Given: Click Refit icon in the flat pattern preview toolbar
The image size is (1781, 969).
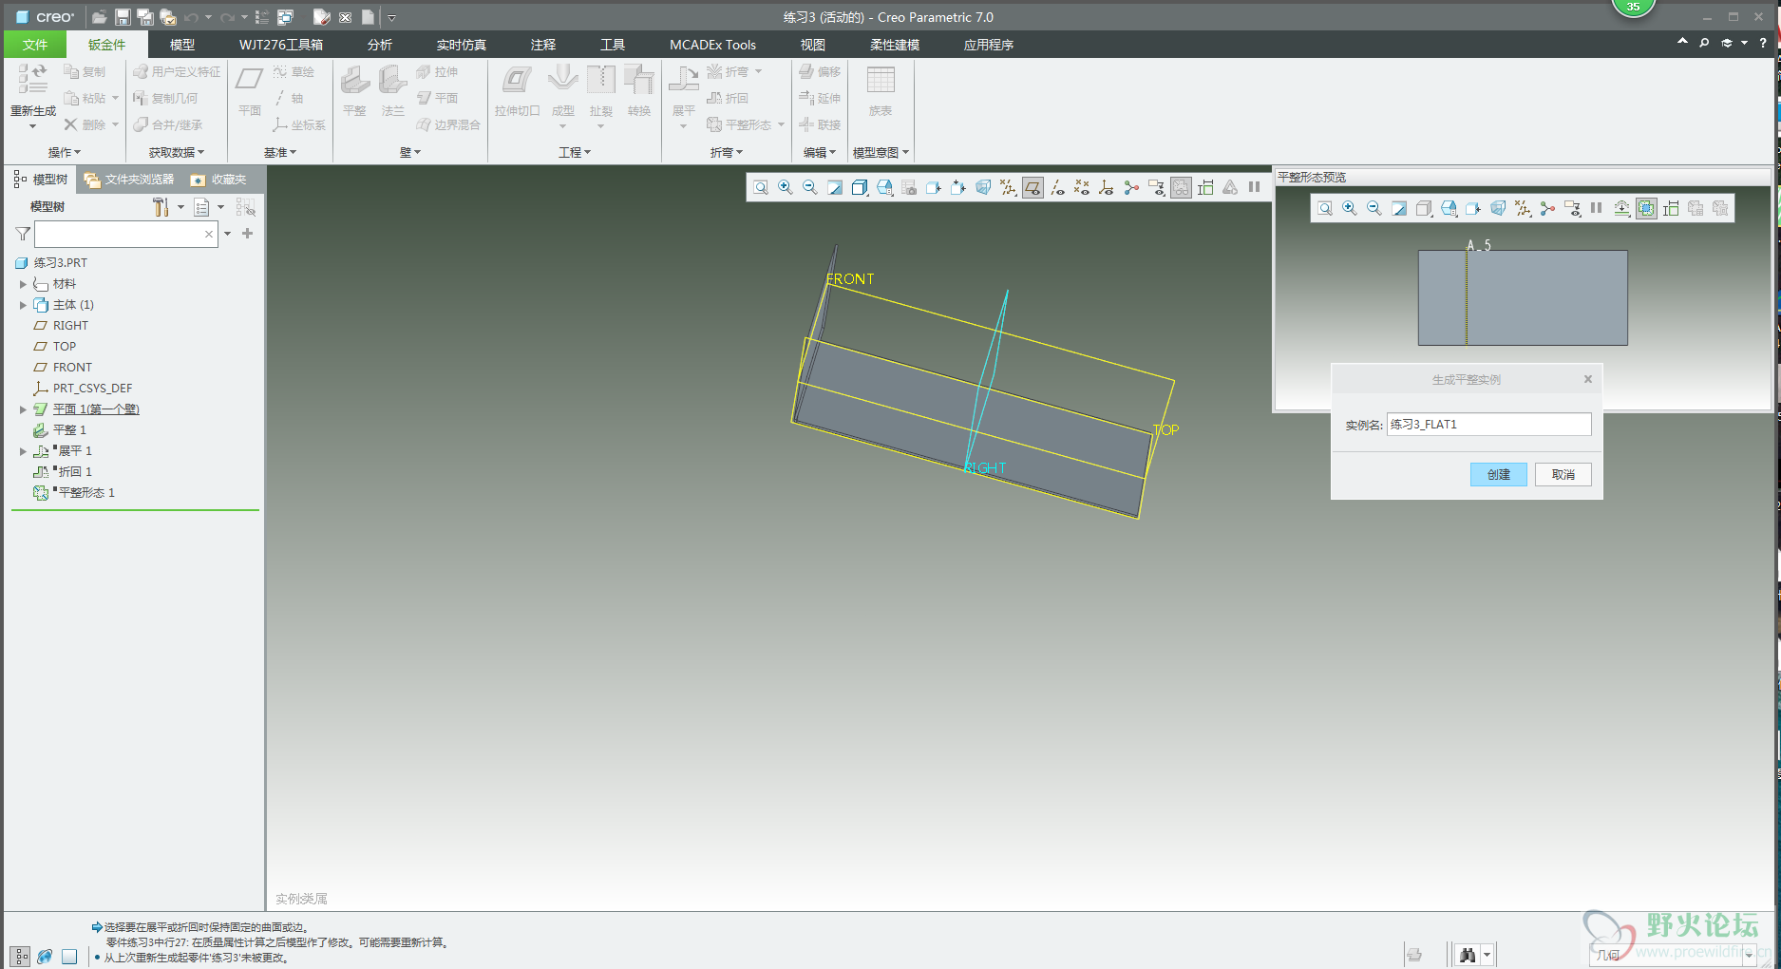Looking at the screenshot, I should point(1325,209).
